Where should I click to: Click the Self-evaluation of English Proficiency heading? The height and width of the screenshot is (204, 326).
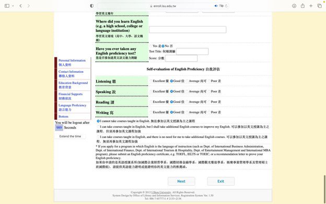coord(183,69)
